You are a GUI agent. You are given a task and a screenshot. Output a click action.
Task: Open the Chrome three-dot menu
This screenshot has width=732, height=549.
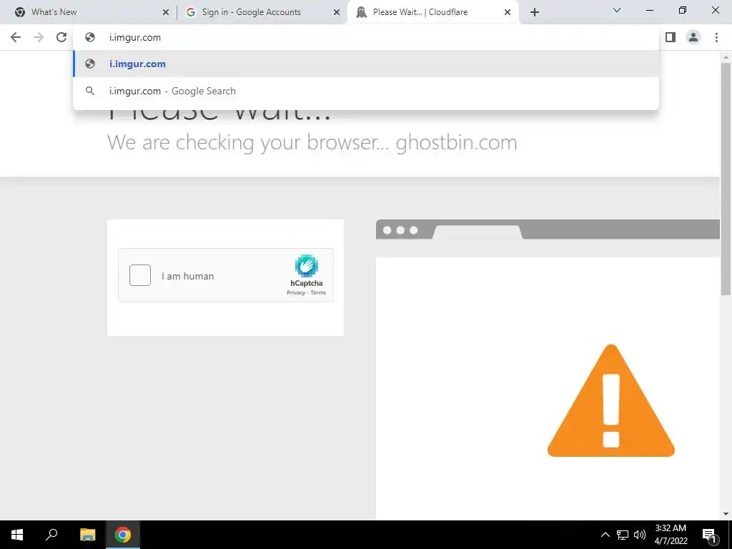(716, 37)
